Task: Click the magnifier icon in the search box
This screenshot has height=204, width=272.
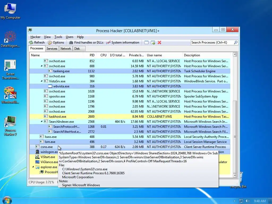Action: point(236,42)
